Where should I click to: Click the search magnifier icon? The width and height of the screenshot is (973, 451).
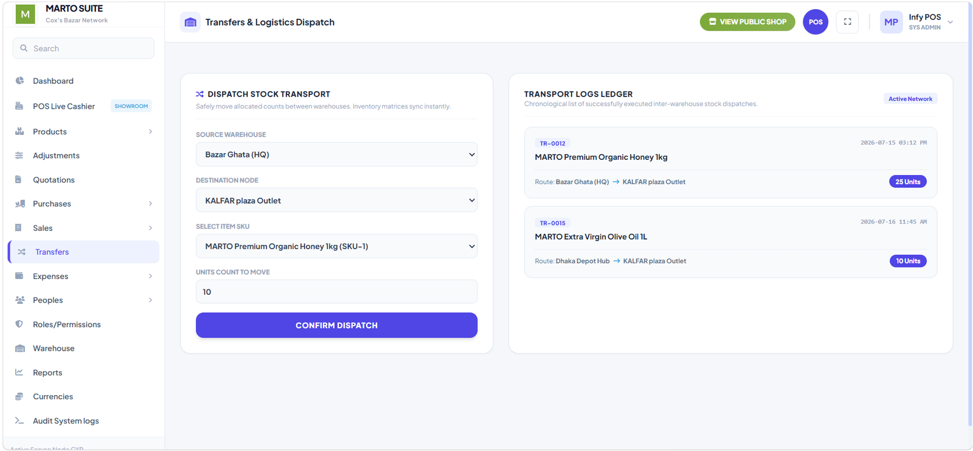[24, 48]
